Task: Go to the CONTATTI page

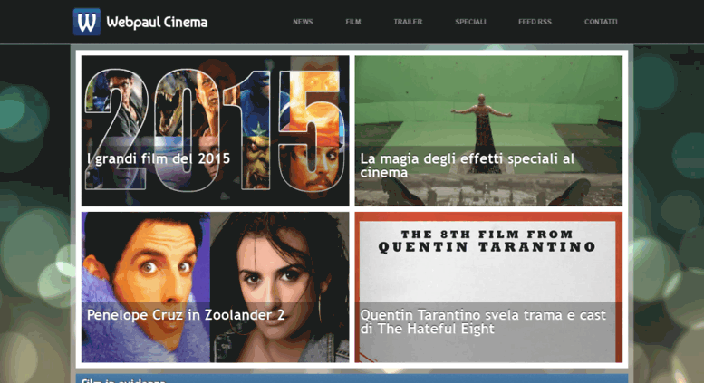Action: 601,22
